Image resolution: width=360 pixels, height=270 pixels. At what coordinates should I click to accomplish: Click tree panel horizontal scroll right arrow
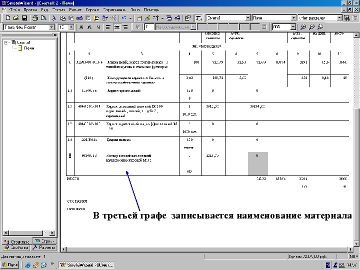pyautogui.click(x=52, y=233)
